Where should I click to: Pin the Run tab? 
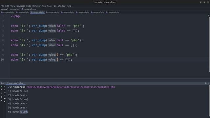pyautogui.click(x=1, y=101)
